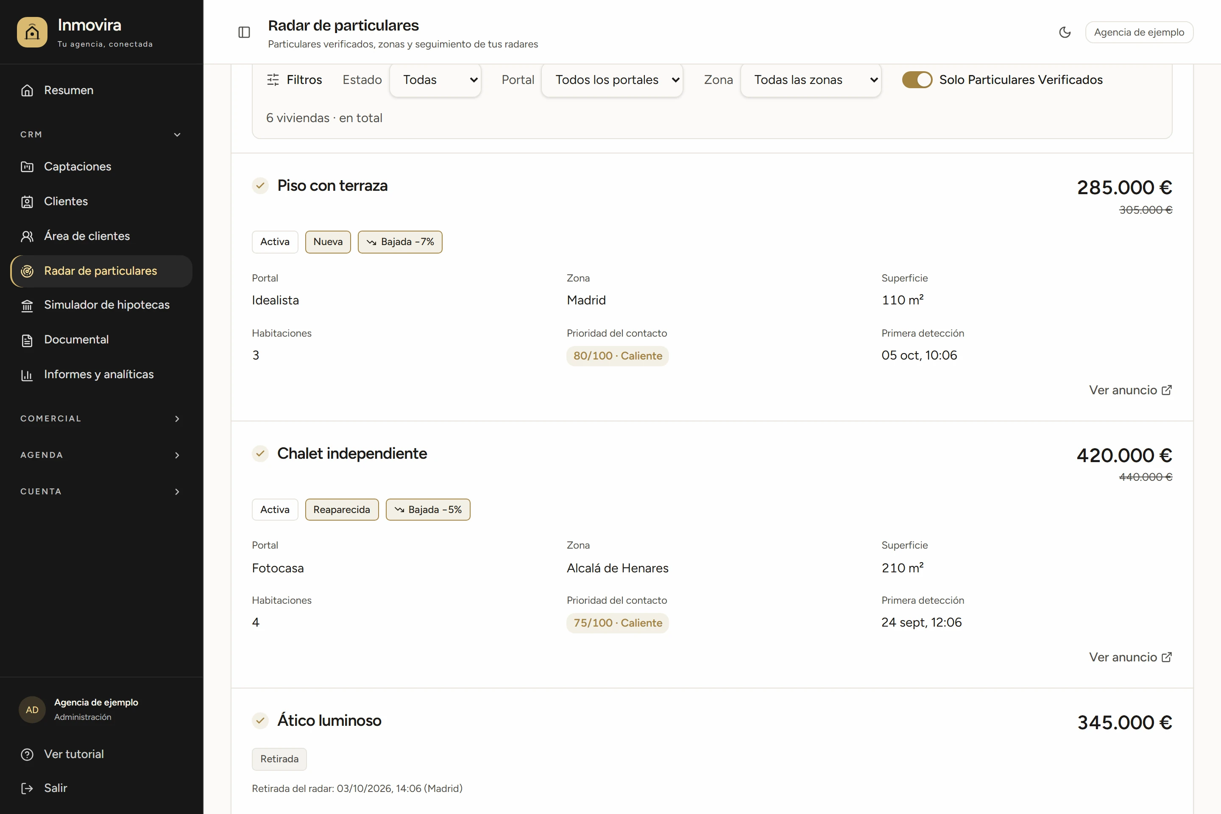Click the Agencia de ejemplo header button
The image size is (1221, 814).
(x=1139, y=32)
